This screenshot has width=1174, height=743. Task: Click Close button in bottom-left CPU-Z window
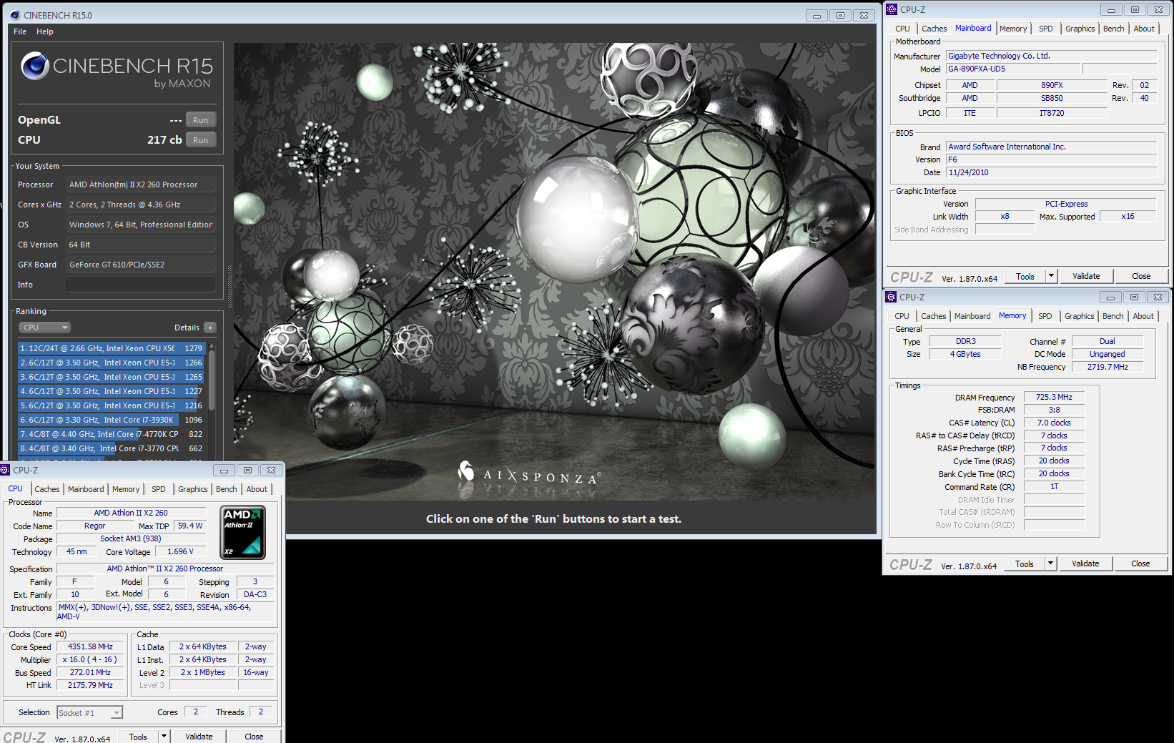(x=254, y=737)
